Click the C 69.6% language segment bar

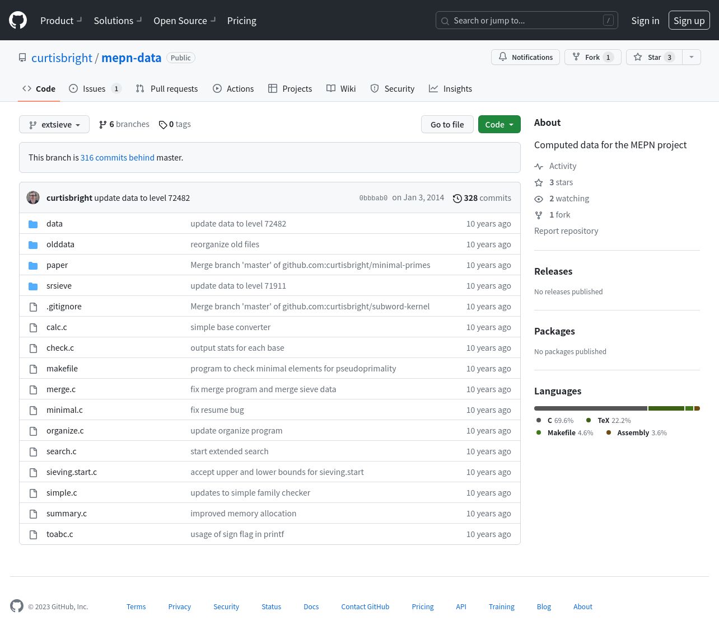591,408
